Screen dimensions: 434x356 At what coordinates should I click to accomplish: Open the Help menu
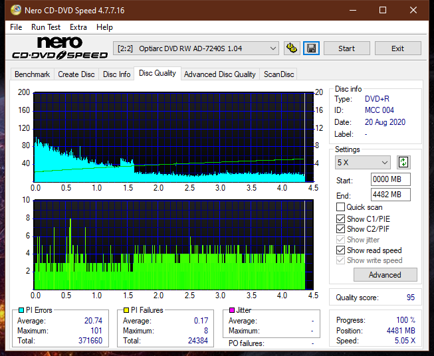104,27
